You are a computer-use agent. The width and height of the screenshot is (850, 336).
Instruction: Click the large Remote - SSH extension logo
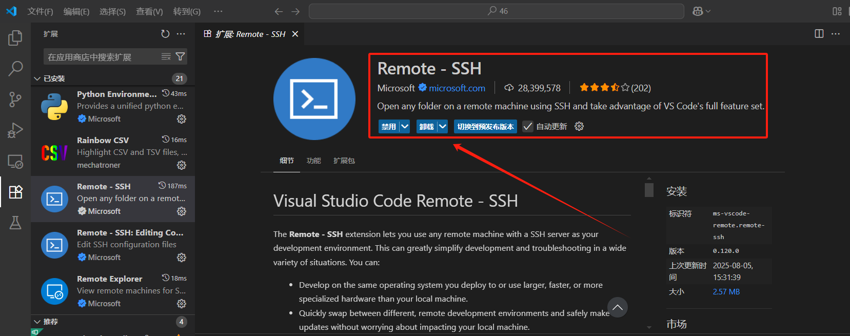point(314,99)
